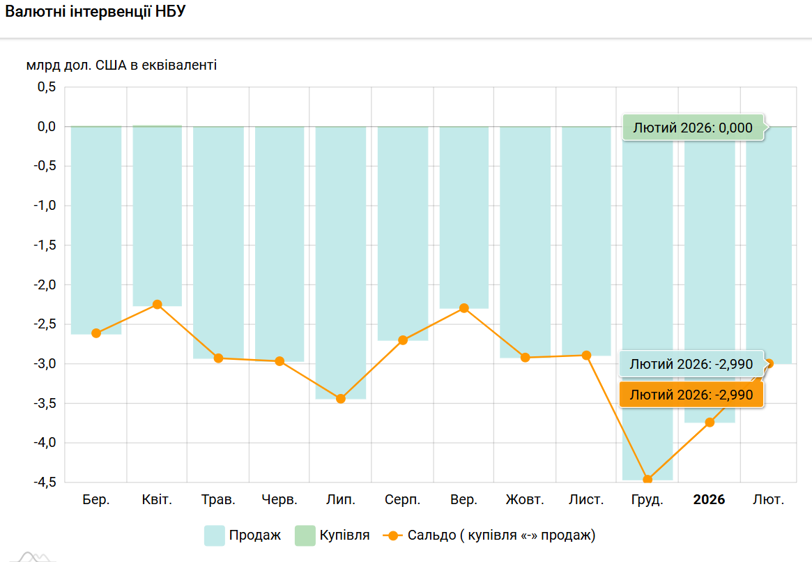Click the Лист. x-axis month label

pos(586,500)
